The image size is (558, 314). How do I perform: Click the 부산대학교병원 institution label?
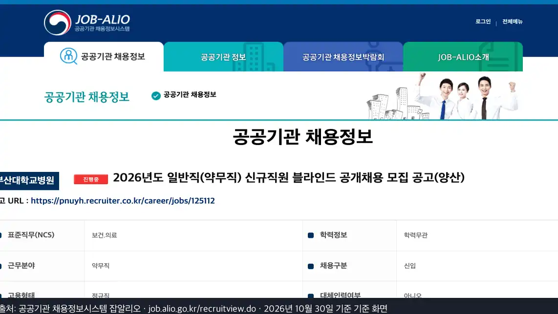(28, 181)
